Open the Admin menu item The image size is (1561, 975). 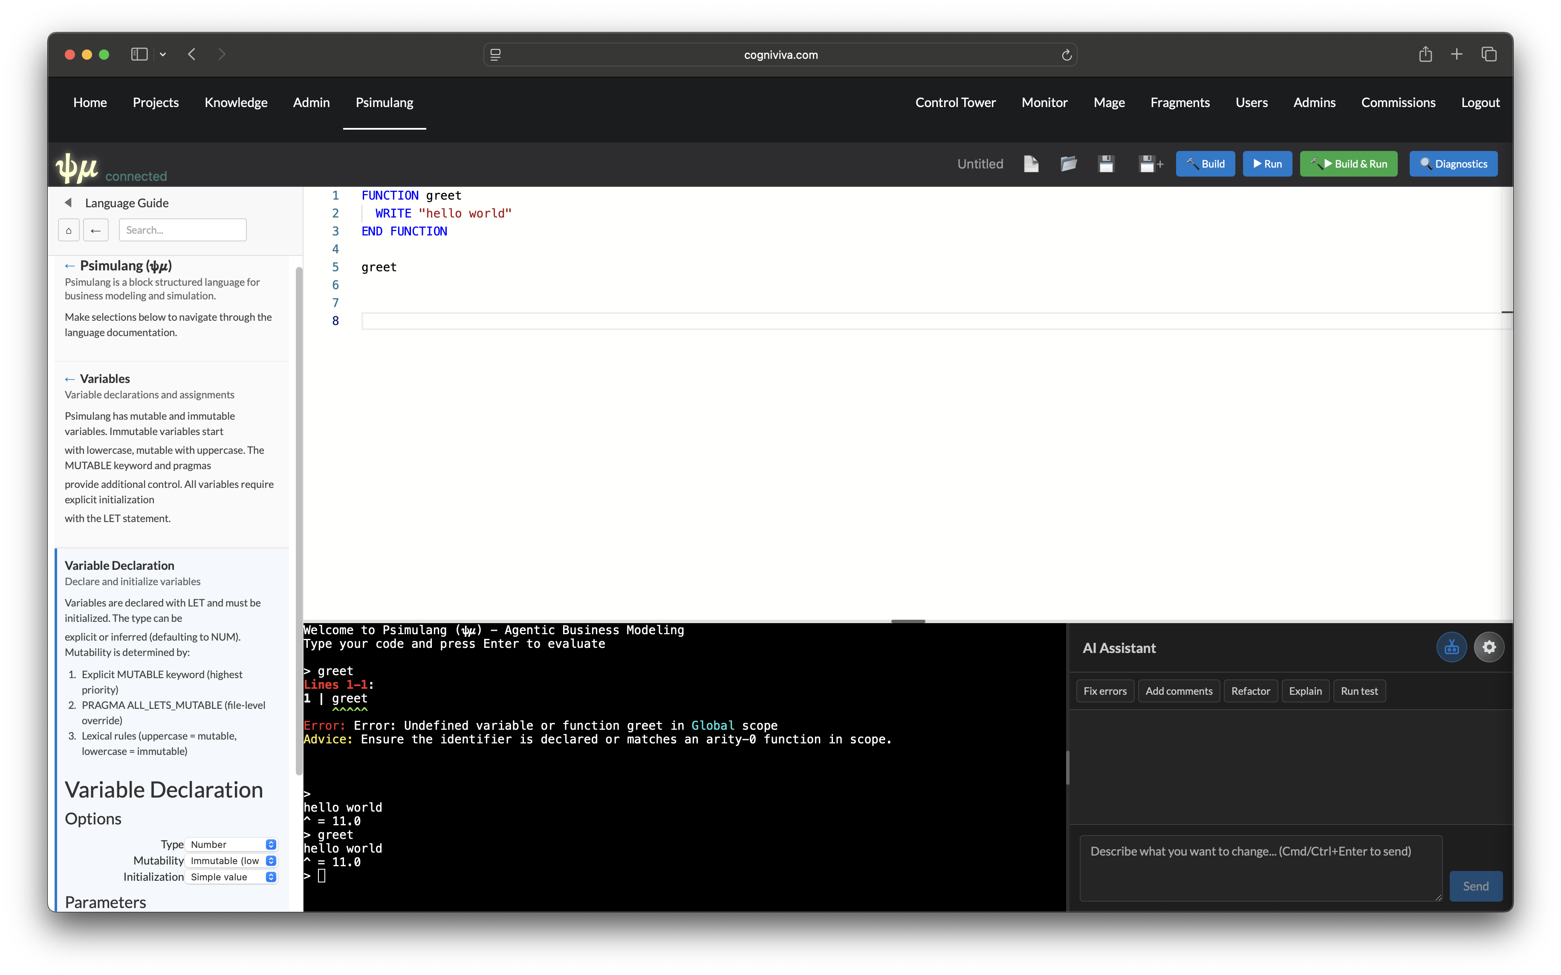coord(311,102)
